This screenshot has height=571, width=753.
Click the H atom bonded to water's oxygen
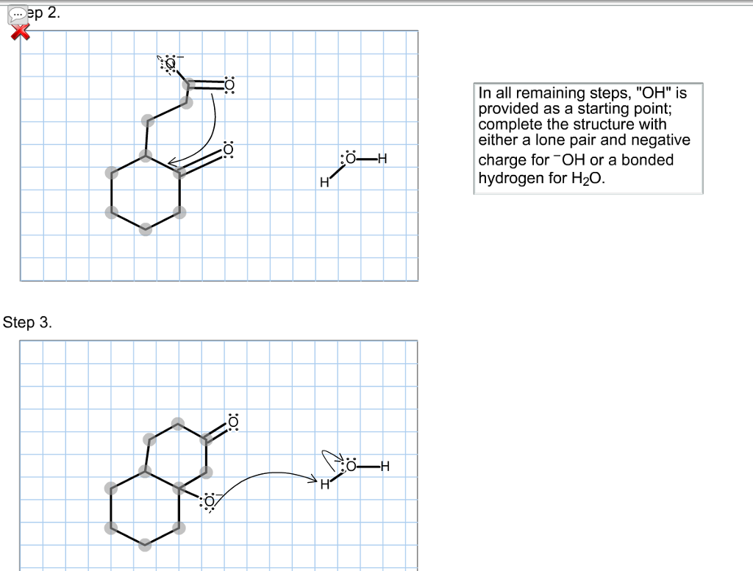381,159
